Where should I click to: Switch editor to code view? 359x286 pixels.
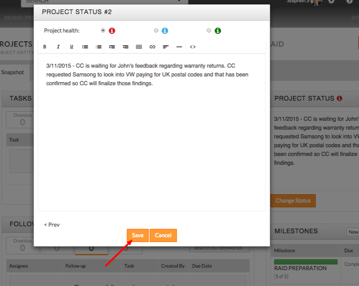click(192, 47)
